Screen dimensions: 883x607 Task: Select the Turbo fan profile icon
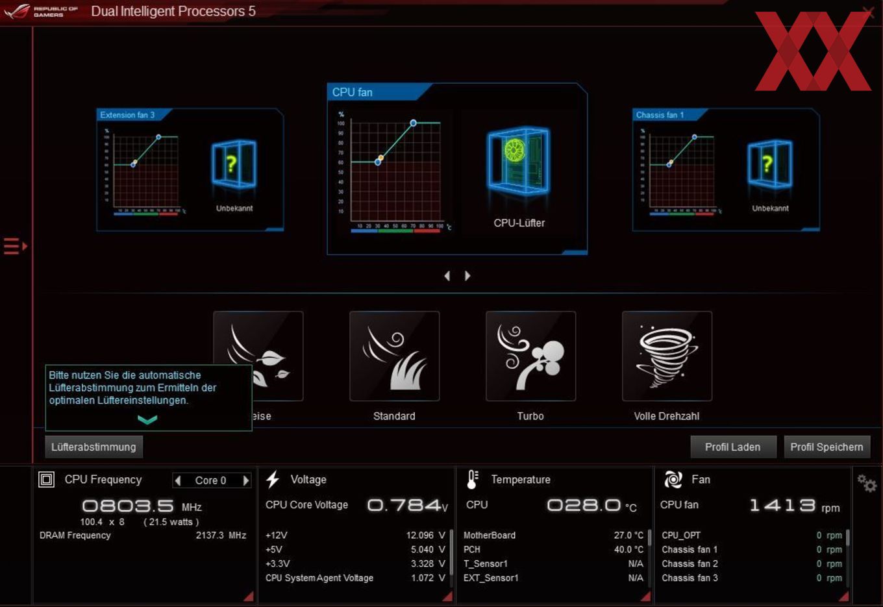[530, 356]
